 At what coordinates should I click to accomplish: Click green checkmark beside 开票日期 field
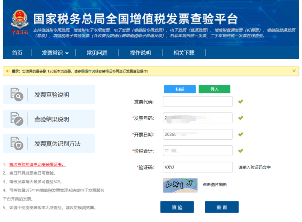pyautogui.click(x=241, y=134)
